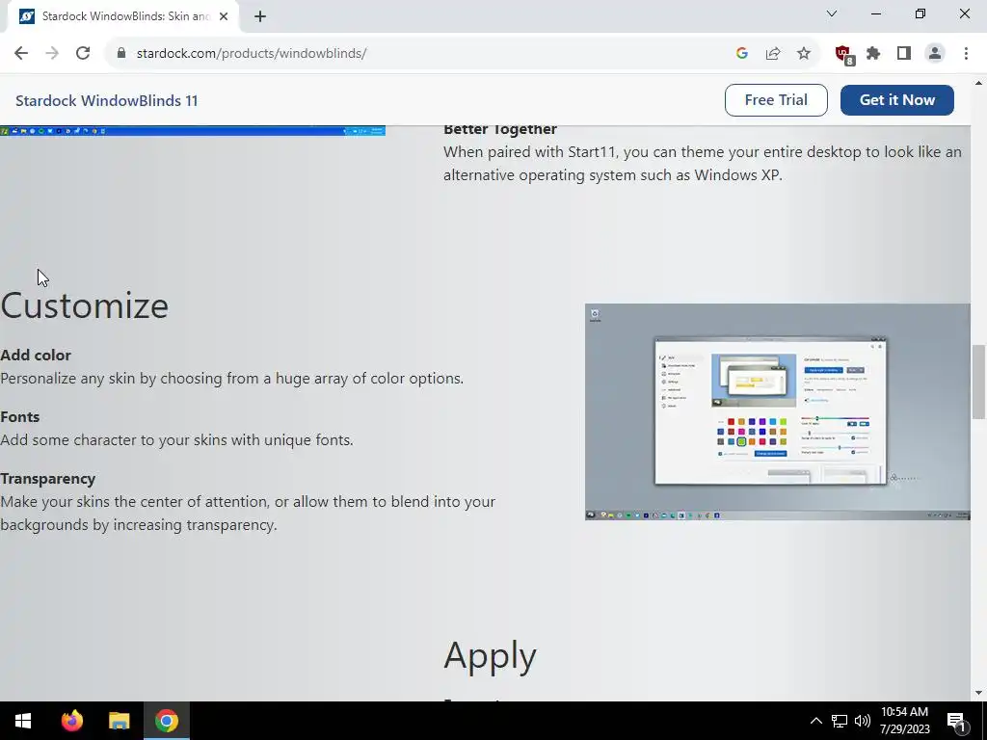This screenshot has height=740, width=987.
Task: Open the notification center icon
Action: (957, 721)
